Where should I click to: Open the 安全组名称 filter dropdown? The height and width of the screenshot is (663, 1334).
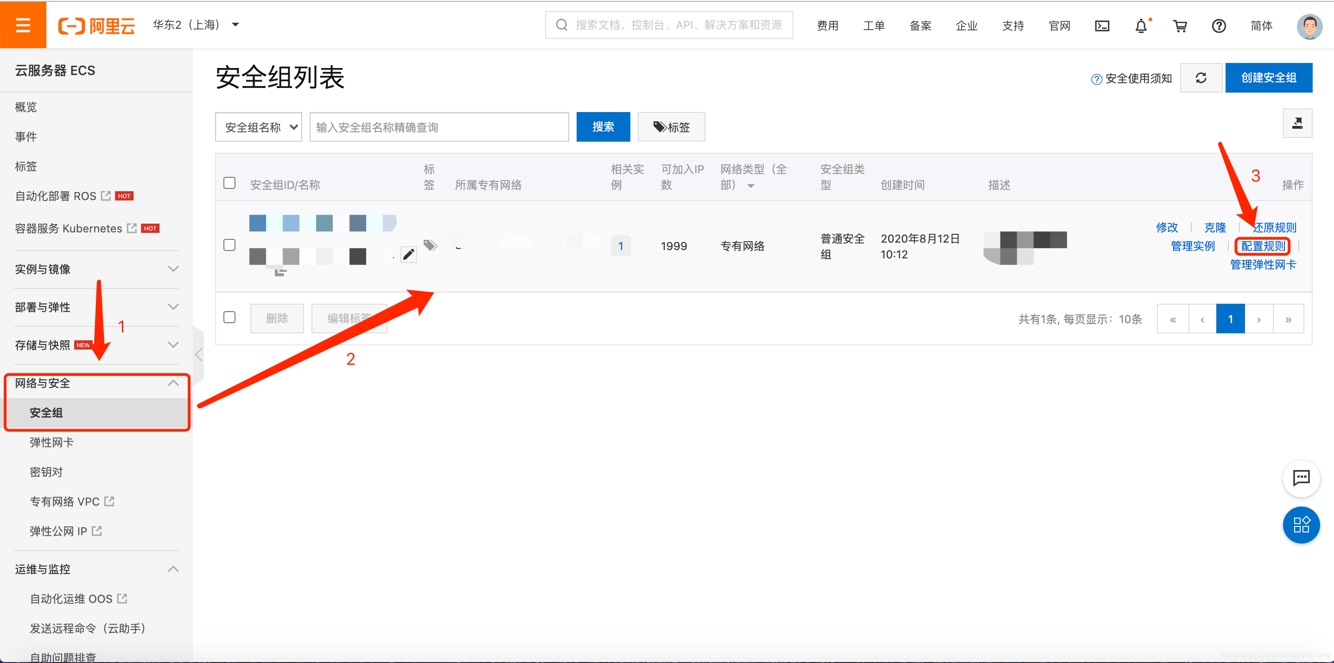pos(259,127)
